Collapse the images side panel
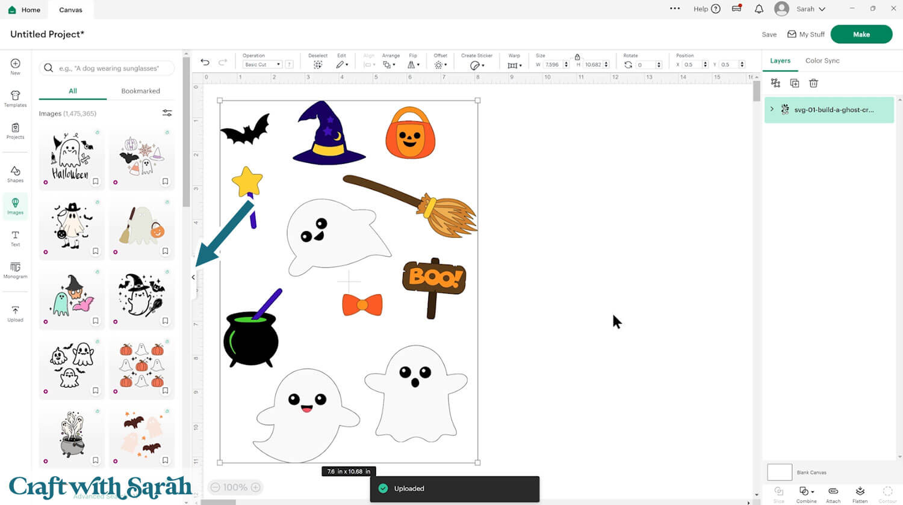The width and height of the screenshot is (903, 505). pyautogui.click(x=193, y=277)
